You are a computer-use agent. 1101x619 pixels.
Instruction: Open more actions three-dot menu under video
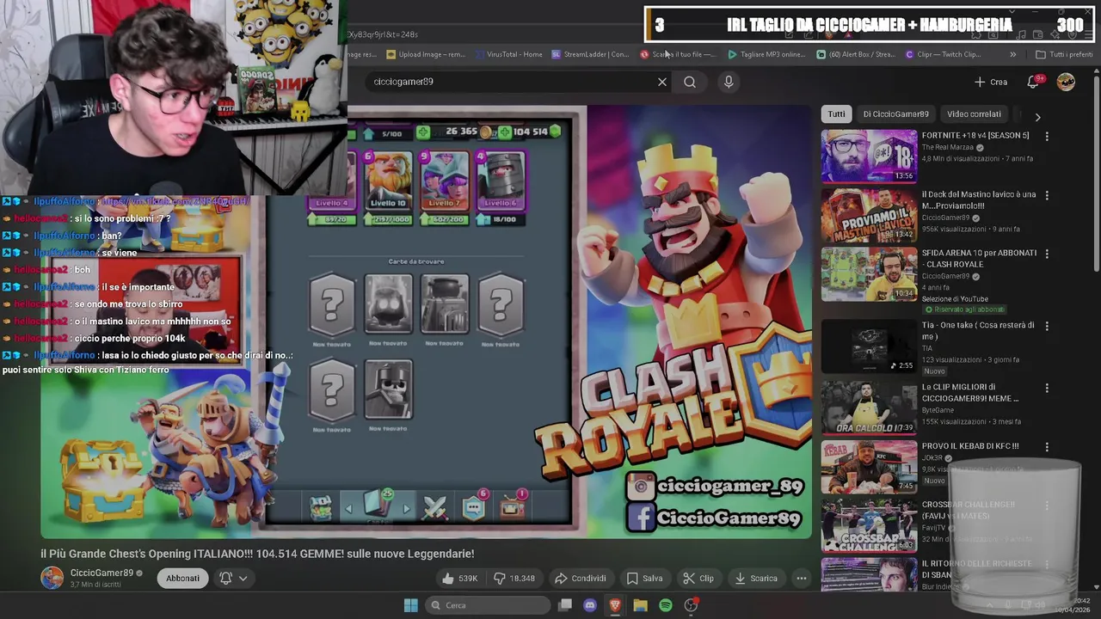802,578
